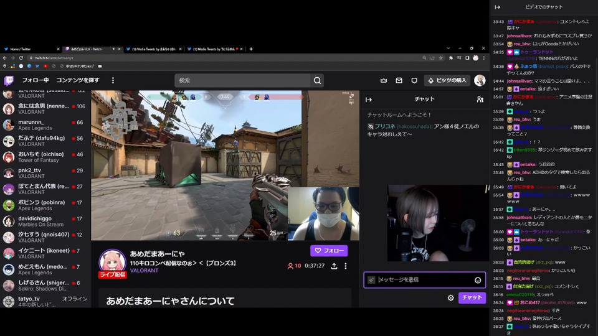This screenshot has width=598, height=336.
Task: Bookmark this page with star icon
Action: 441,58
